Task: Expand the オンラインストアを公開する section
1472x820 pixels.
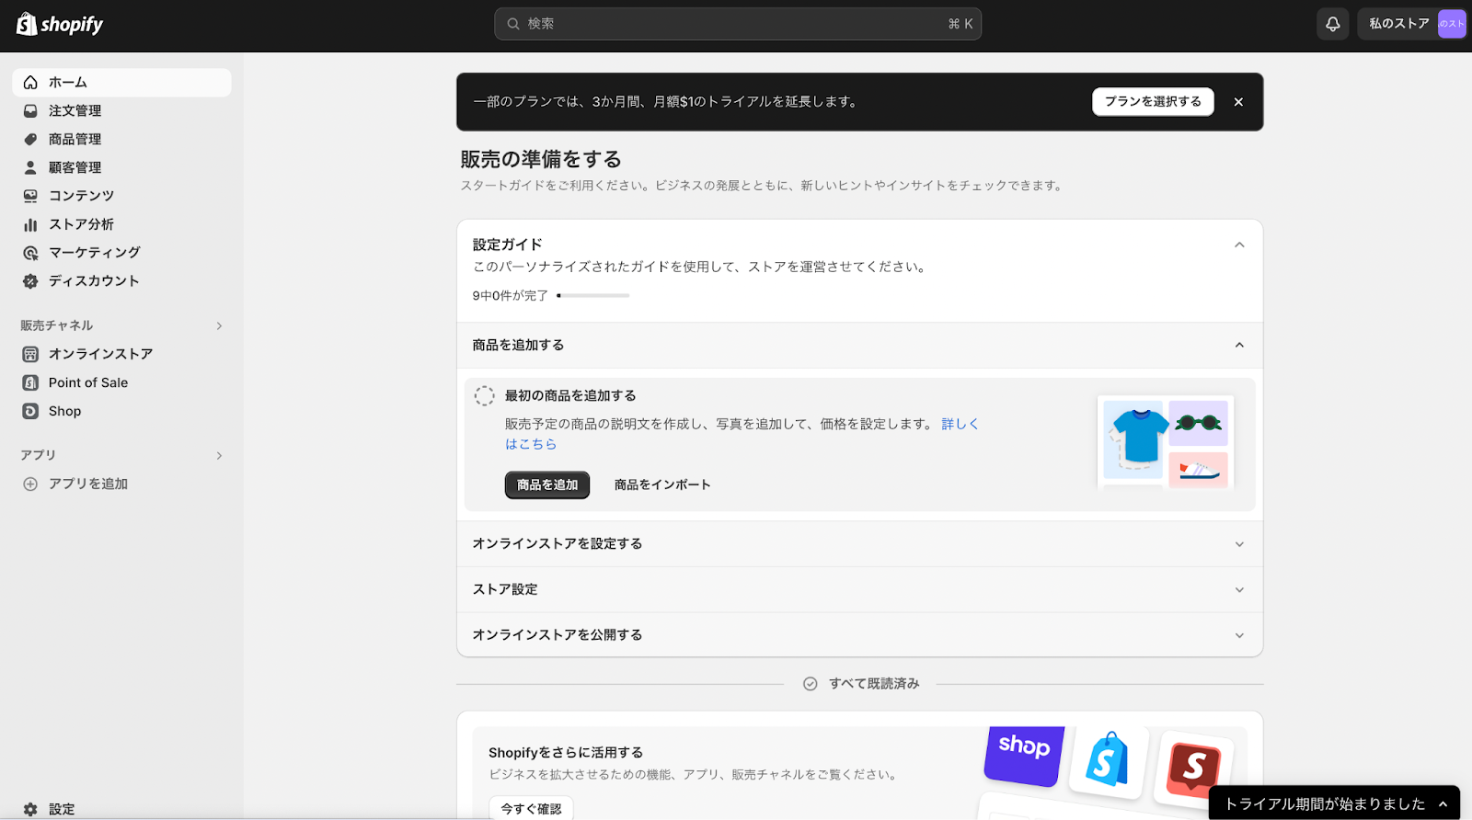Action: [x=1239, y=635]
